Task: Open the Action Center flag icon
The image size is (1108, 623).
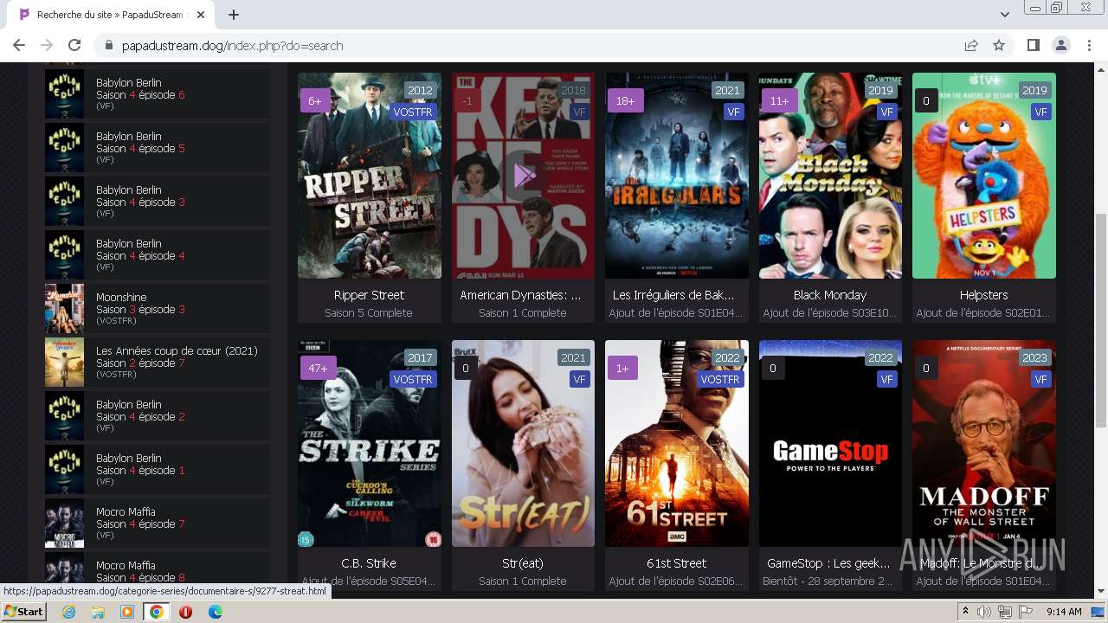Action: (1026, 612)
